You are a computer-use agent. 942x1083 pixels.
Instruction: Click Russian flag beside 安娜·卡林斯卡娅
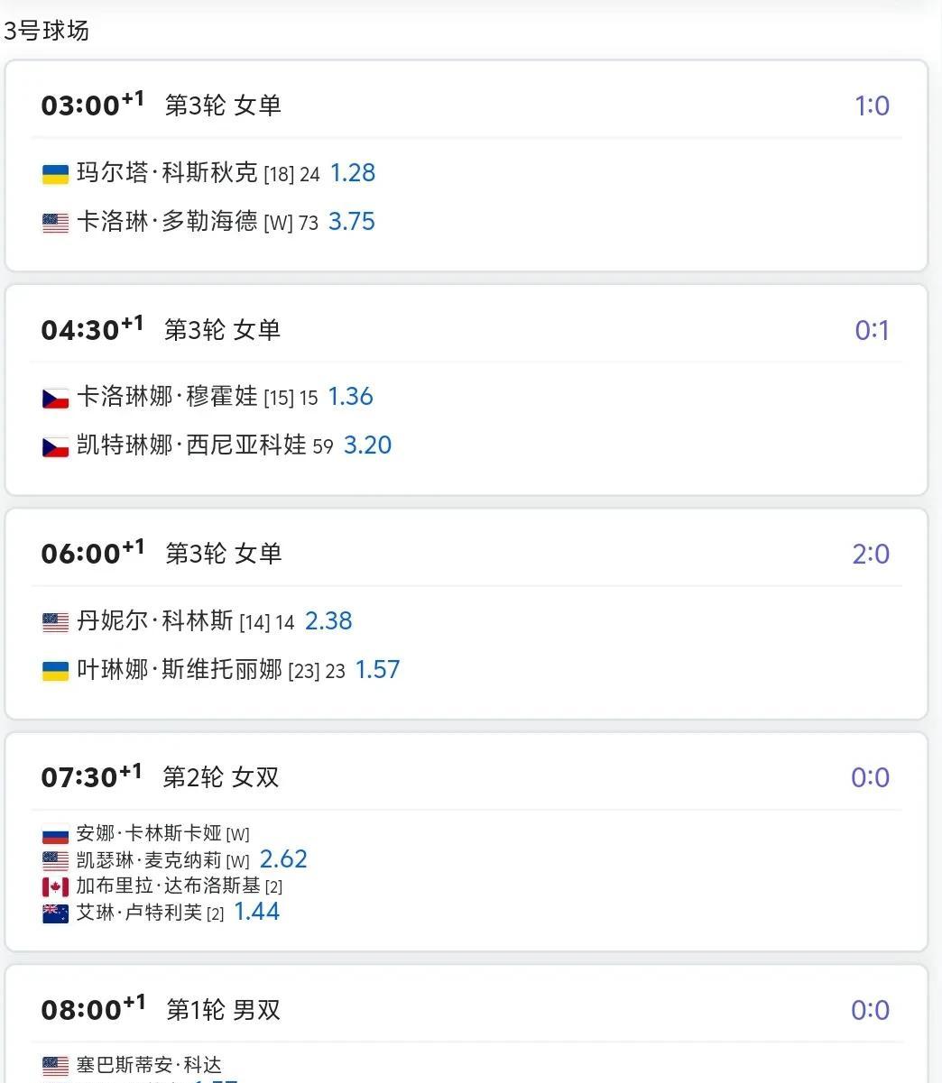click(x=55, y=835)
